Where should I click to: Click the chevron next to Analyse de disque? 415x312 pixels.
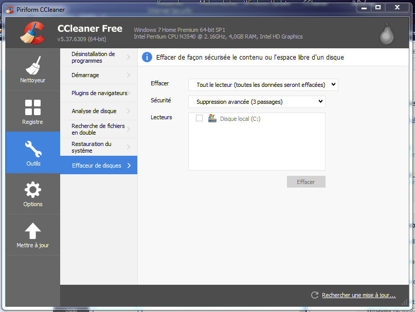coord(129,111)
